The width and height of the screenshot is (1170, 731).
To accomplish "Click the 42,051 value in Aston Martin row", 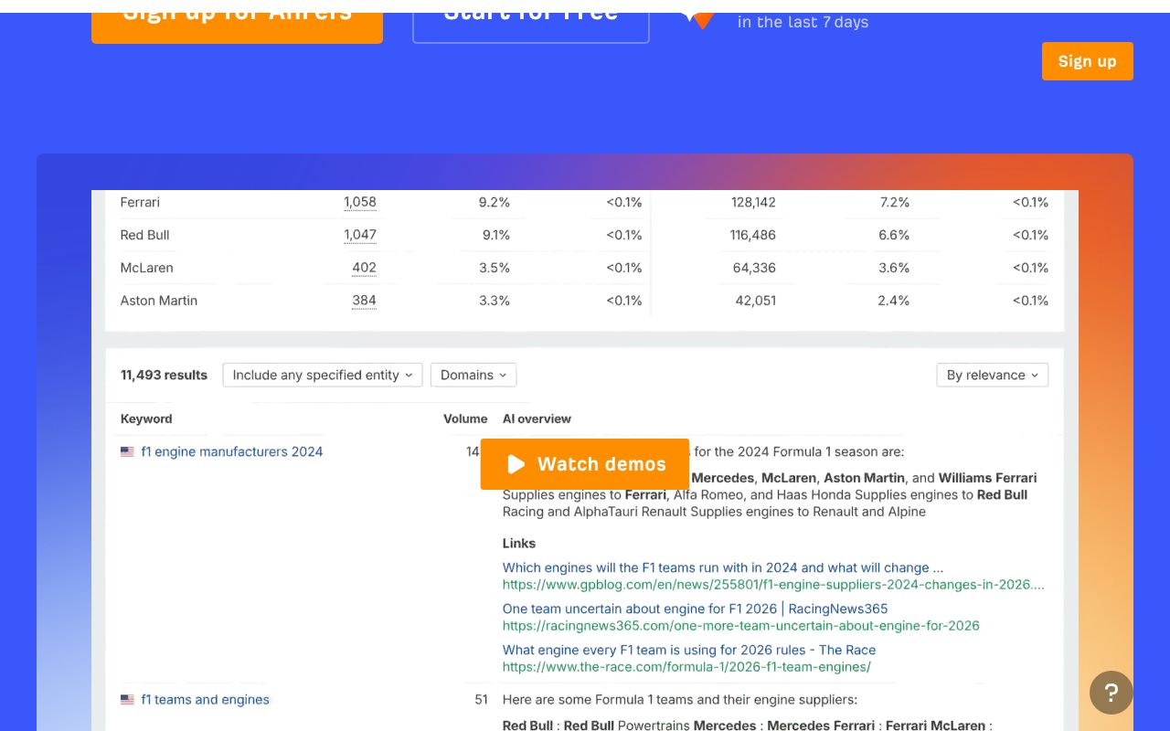I will point(755,301).
